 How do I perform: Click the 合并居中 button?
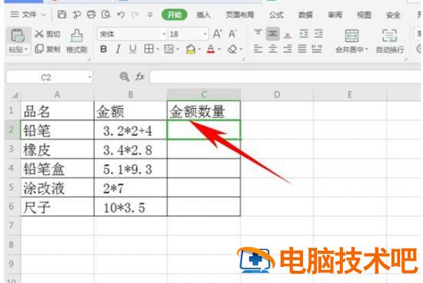click(x=351, y=41)
